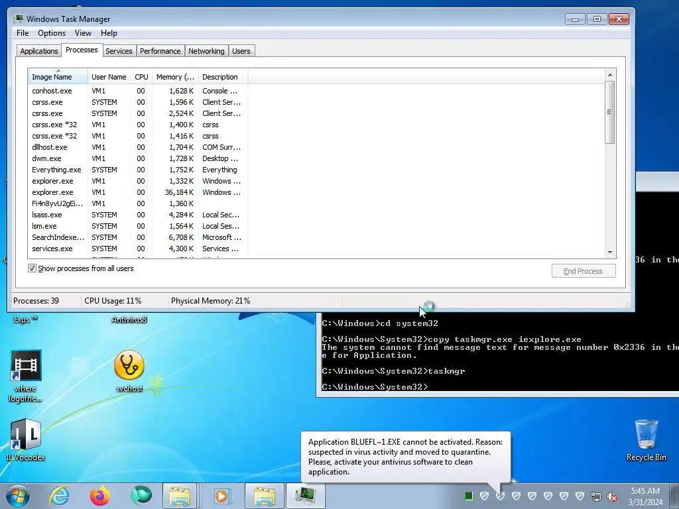Open Windows Media Player from the taskbar
The image size is (679, 509).
tap(222, 496)
